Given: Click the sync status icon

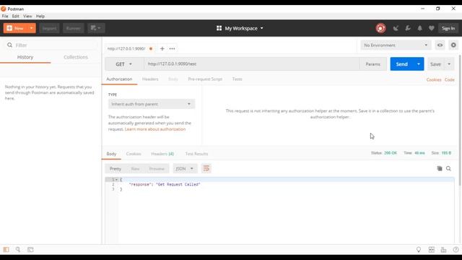Looking at the screenshot, I should pos(380,28).
